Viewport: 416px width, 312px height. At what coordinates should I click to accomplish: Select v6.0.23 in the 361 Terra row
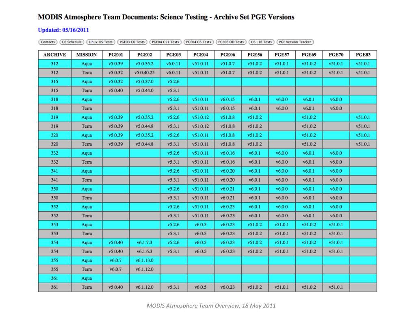(227, 287)
